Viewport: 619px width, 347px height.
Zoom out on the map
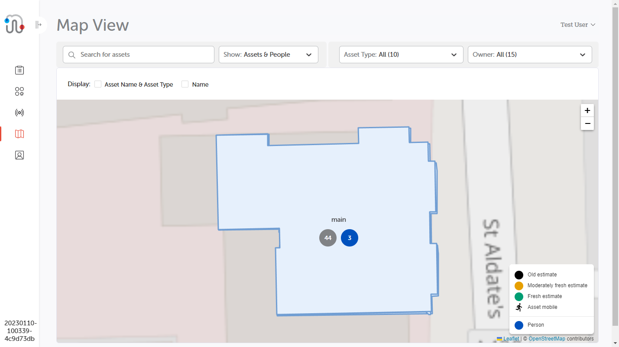pyautogui.click(x=587, y=123)
